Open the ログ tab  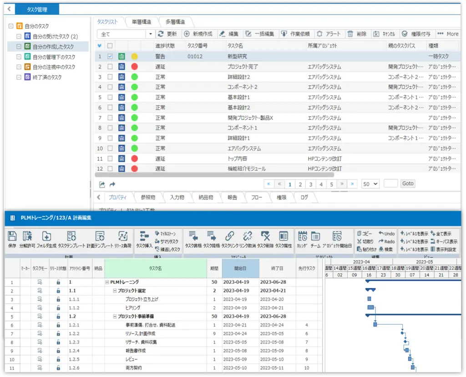tap(304, 197)
